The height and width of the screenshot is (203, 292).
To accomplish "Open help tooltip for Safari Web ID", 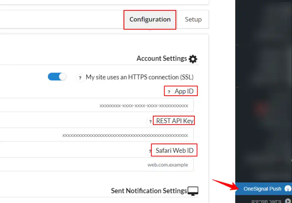I will pyautogui.click(x=150, y=151).
